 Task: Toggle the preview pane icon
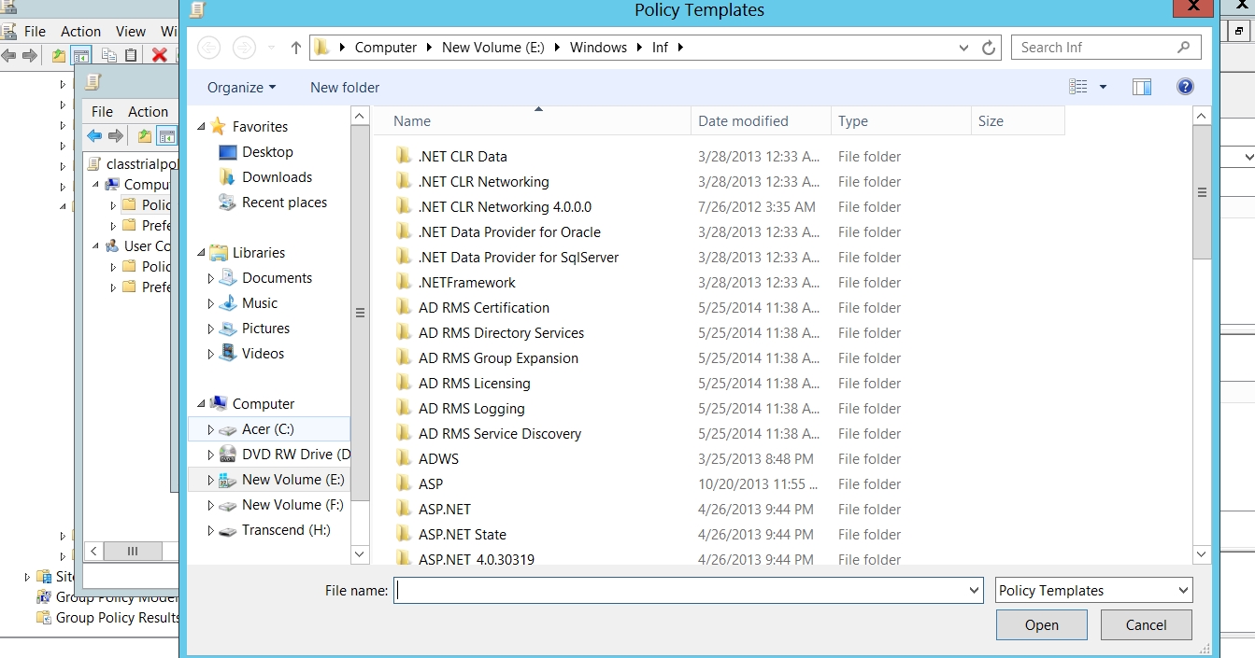point(1141,87)
